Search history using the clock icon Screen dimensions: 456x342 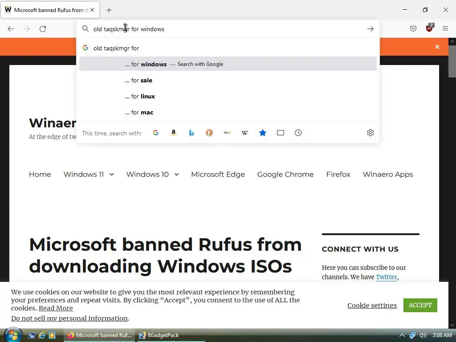coord(298,133)
